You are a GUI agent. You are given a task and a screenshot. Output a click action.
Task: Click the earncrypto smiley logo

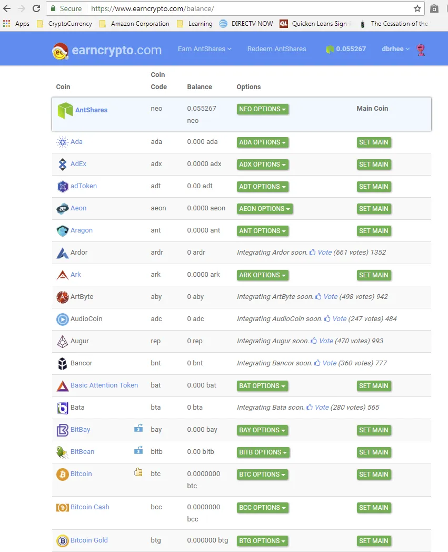pyautogui.click(x=60, y=50)
